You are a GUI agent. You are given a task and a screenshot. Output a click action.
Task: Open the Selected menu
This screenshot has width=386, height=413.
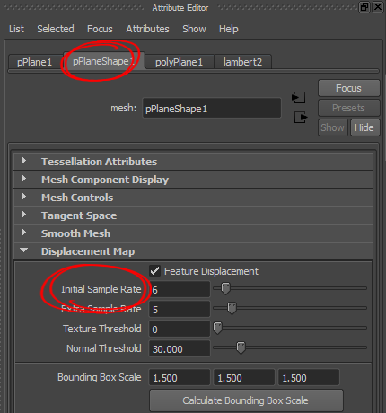pyautogui.click(x=56, y=29)
